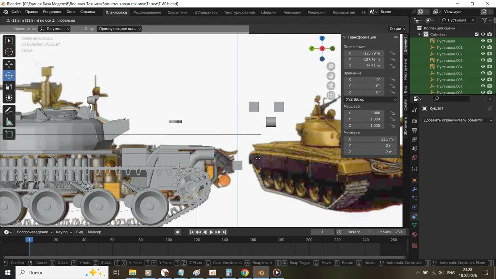Disable rendering for Пустышка.005 via camera icon
The image size is (496, 279).
490,73
